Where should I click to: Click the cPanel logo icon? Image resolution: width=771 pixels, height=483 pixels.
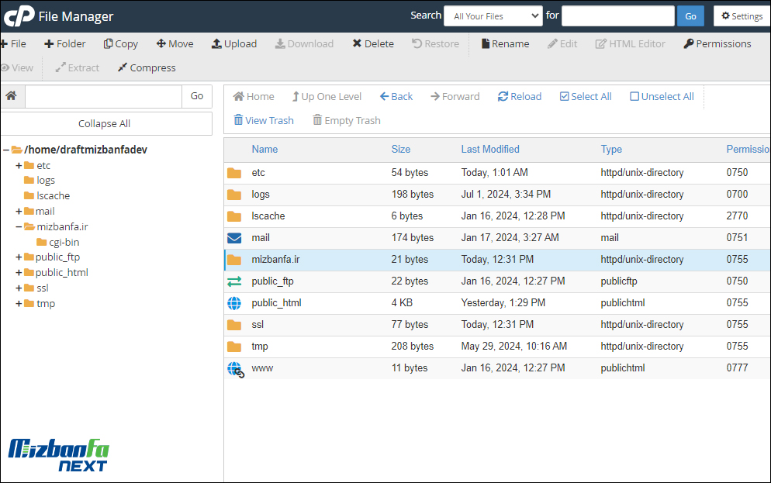coord(19,16)
